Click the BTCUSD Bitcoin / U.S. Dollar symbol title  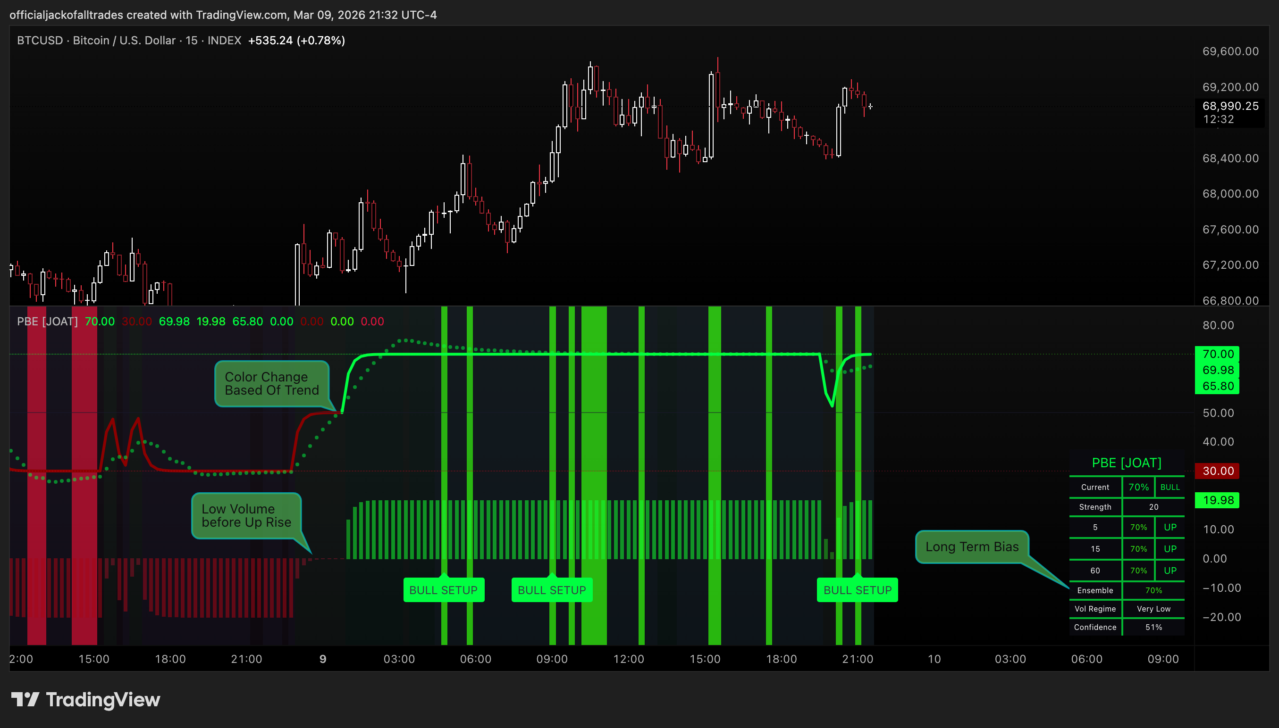pyautogui.click(x=128, y=41)
